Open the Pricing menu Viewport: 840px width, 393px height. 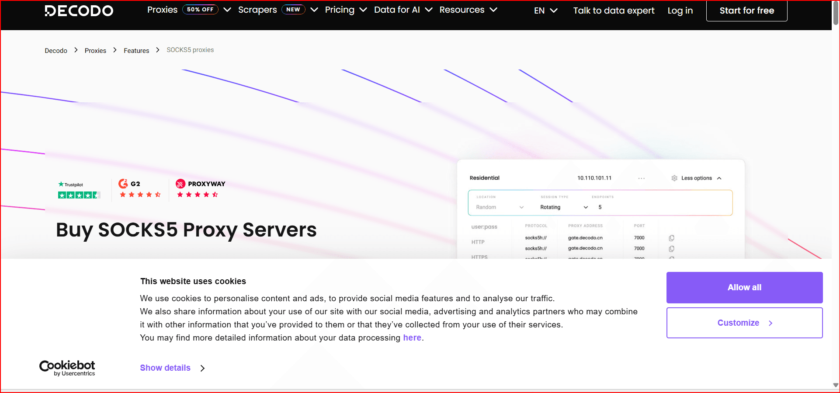click(345, 10)
